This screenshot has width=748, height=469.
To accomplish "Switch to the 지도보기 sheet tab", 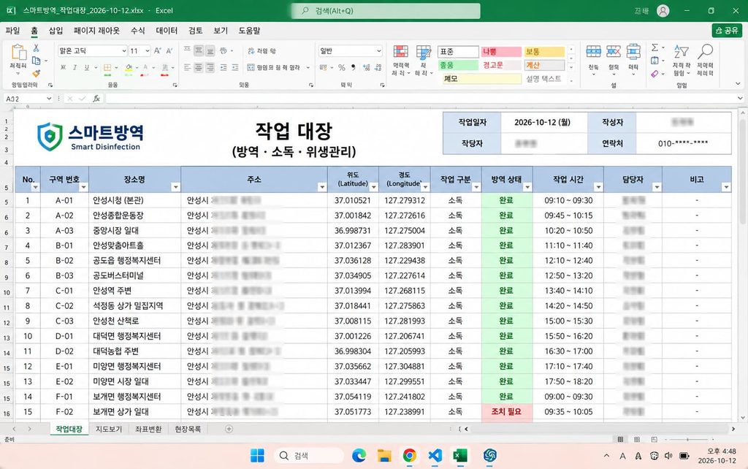I will coord(109,429).
